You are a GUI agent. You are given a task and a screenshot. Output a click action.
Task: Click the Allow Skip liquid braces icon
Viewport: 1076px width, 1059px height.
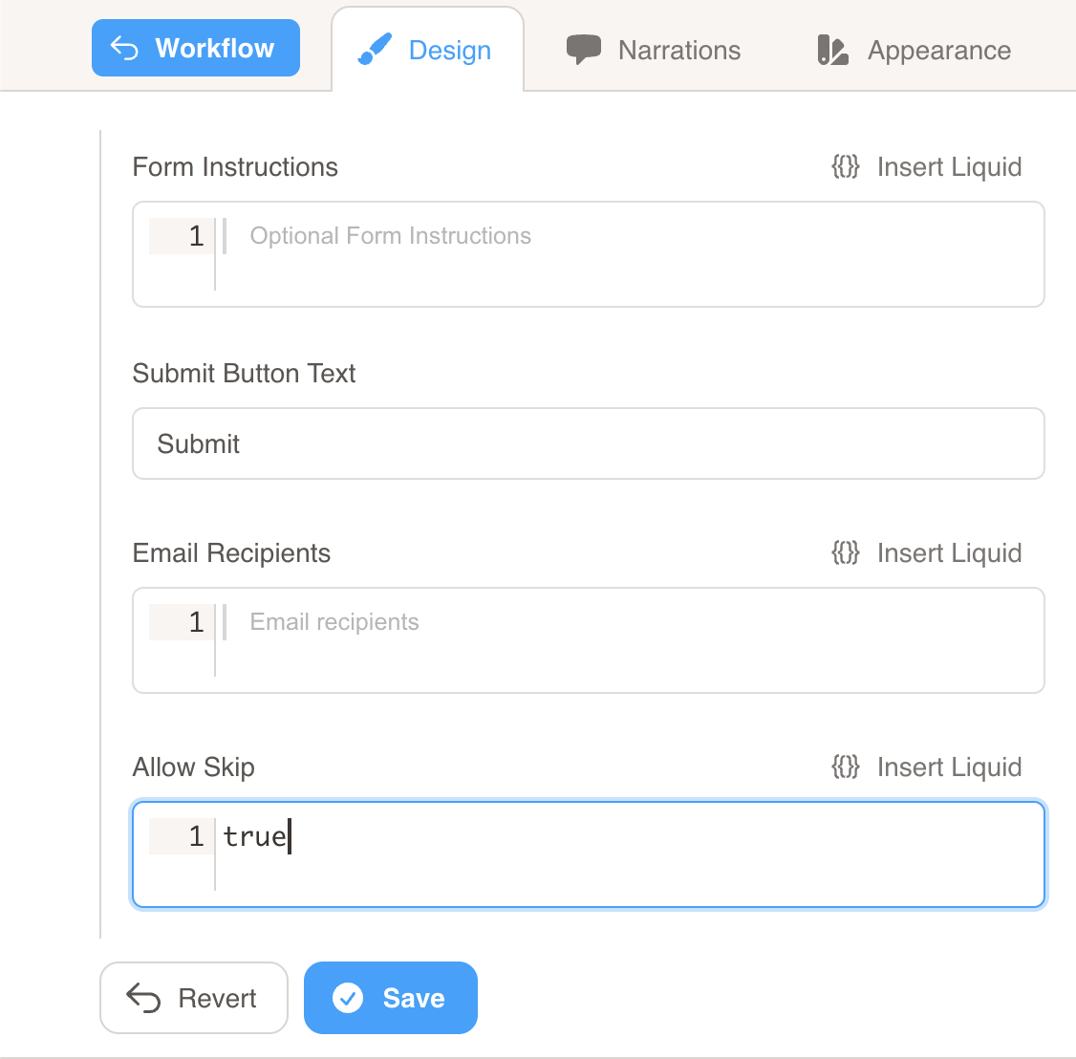(846, 767)
